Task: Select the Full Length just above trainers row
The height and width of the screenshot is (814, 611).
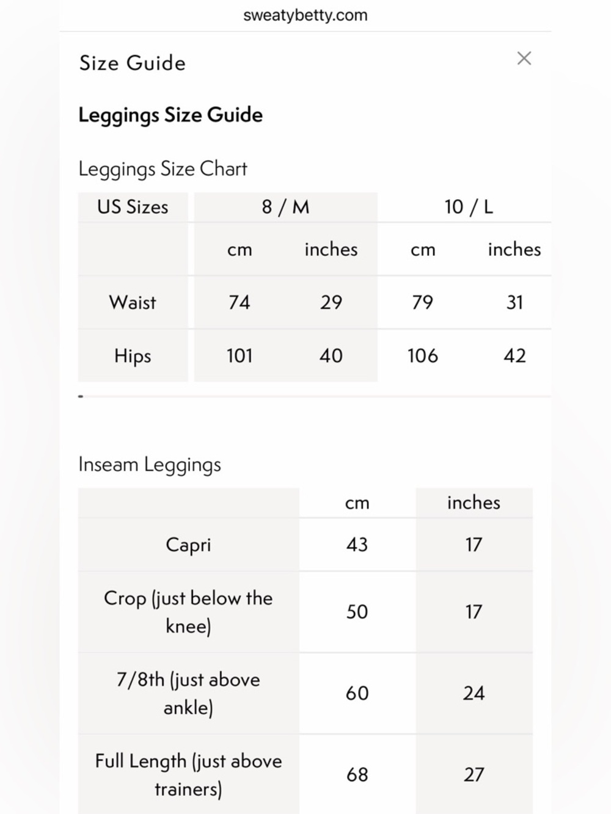Action: 305,774
